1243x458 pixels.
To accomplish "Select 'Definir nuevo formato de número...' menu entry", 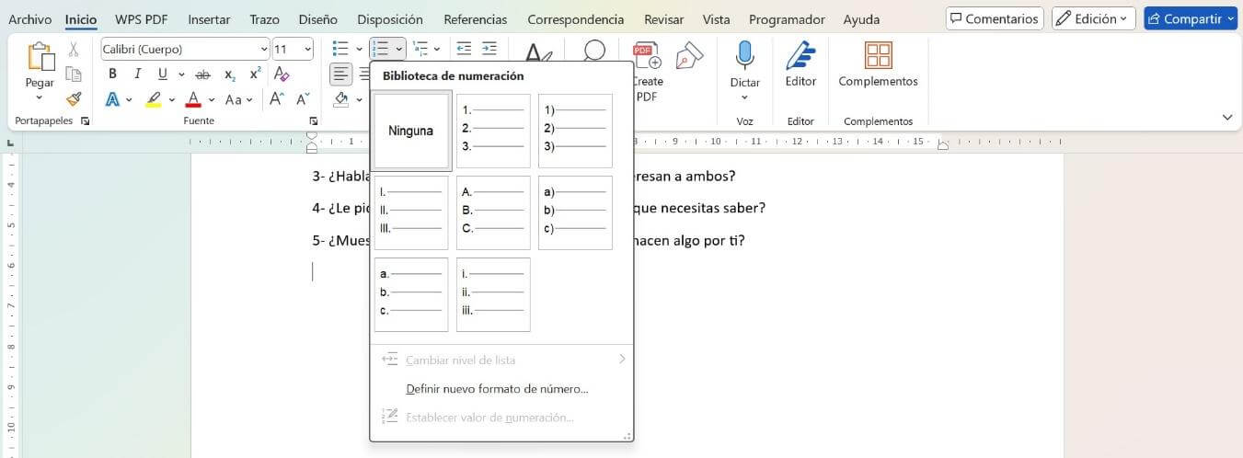I will [497, 389].
